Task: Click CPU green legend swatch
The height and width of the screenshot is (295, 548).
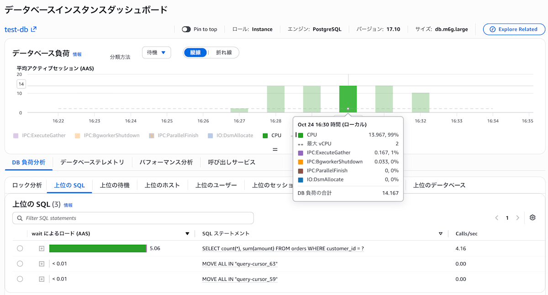Action: [265, 136]
